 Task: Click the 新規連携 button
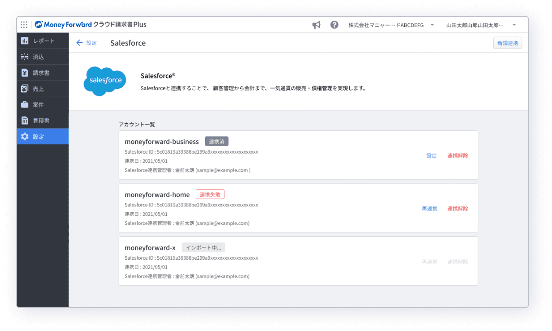[x=507, y=43]
